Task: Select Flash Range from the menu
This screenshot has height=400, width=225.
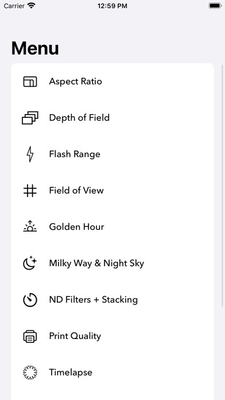Action: (113, 154)
